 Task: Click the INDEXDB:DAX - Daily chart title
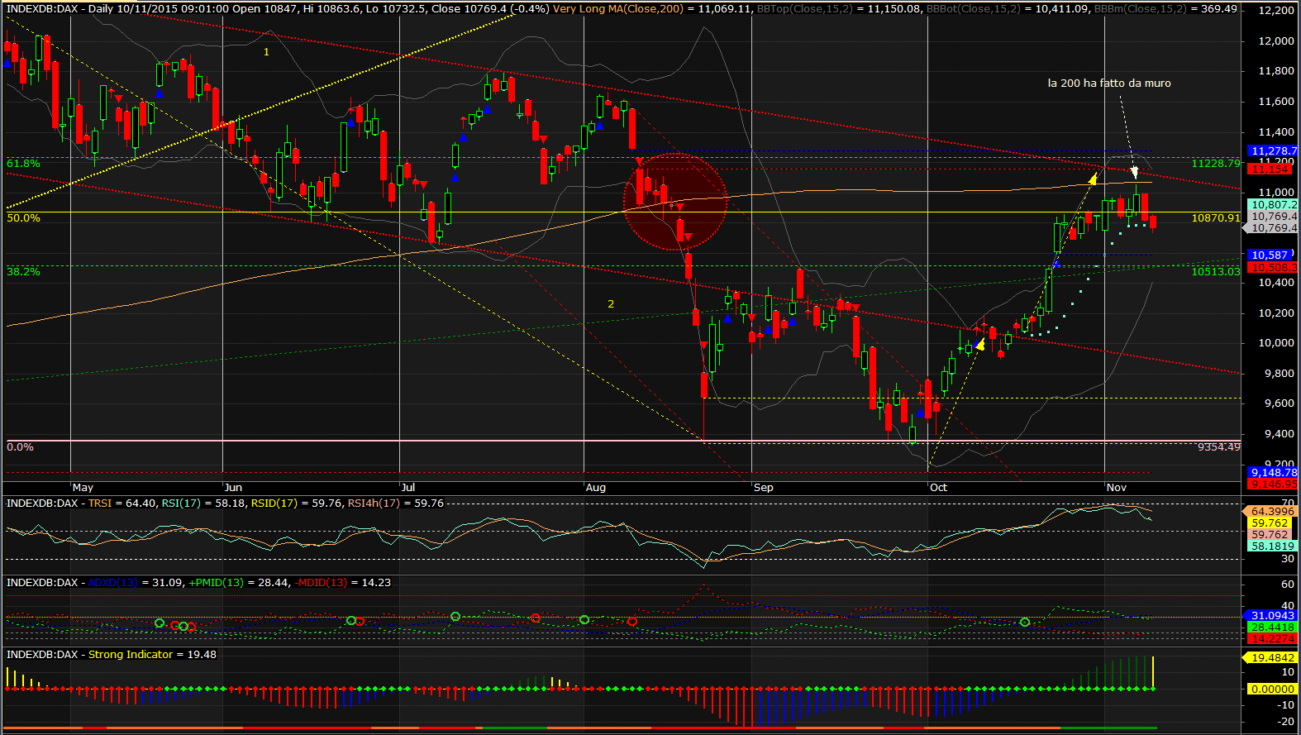coord(60,8)
